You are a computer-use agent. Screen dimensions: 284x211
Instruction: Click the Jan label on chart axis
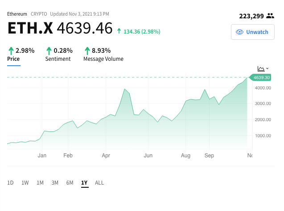coord(42,156)
